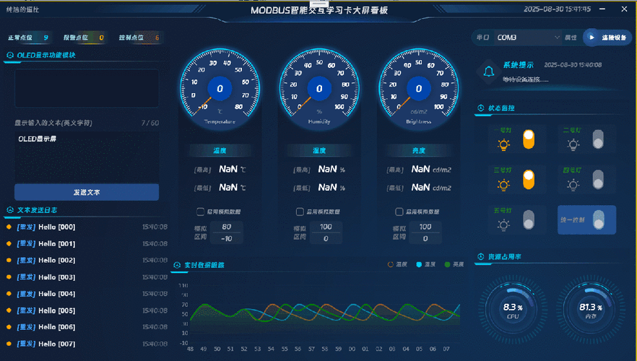637x361 pixels.
Task: Click the 四号灯 light bulb icon
Action: (x=573, y=185)
